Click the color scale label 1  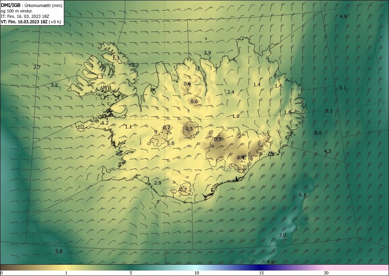[x=66, y=273]
